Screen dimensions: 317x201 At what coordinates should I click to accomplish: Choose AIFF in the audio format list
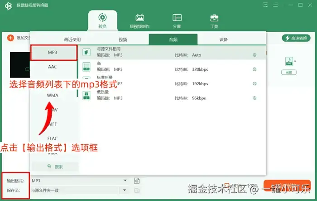[53, 124]
